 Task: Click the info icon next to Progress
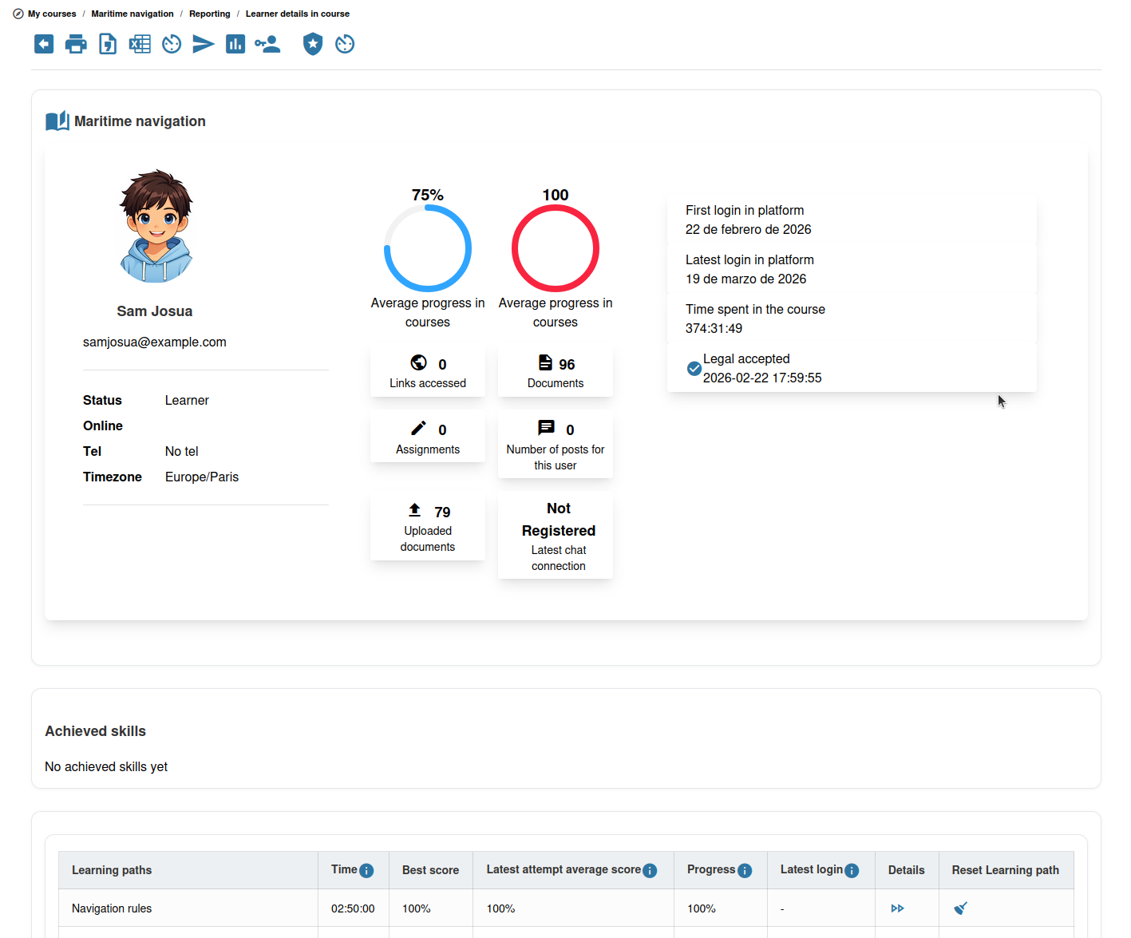[x=745, y=870]
